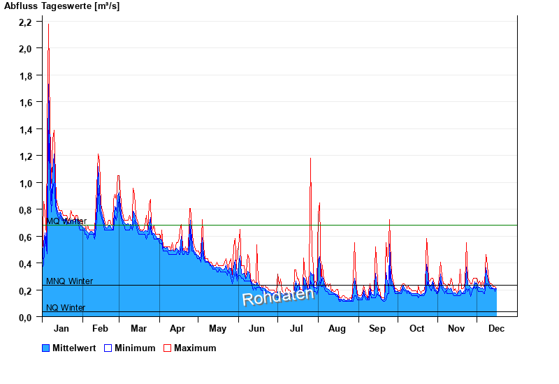Image resolution: width=559 pixels, height=384 pixels.
Task: Click the Rohdaten watermark text
Action: (x=278, y=295)
